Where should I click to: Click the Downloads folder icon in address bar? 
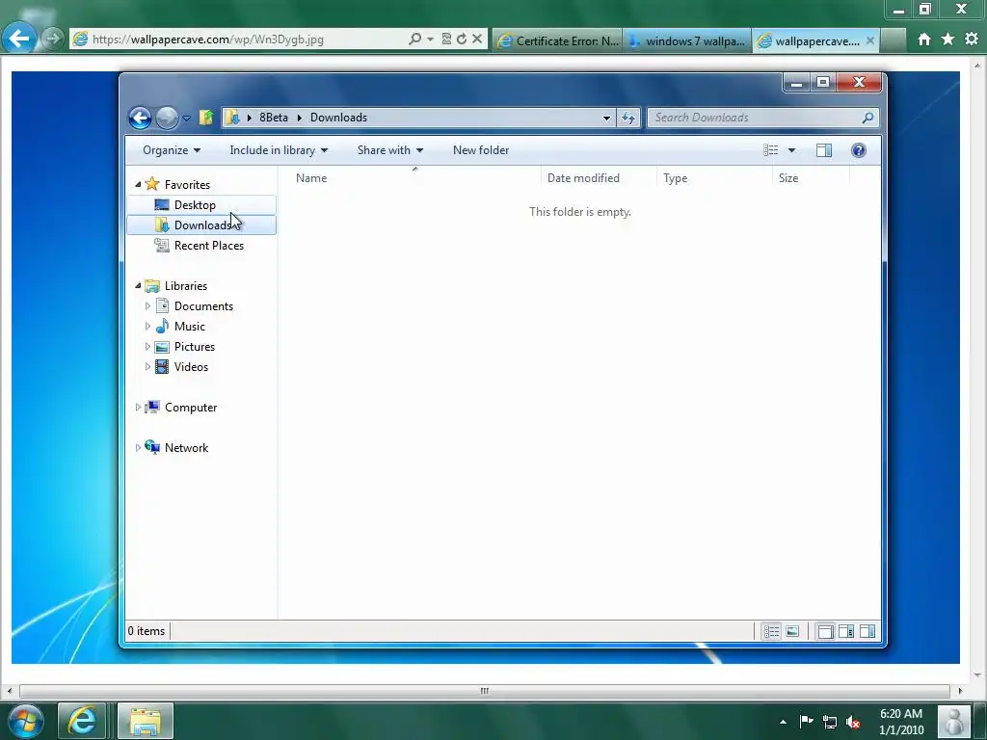point(232,118)
